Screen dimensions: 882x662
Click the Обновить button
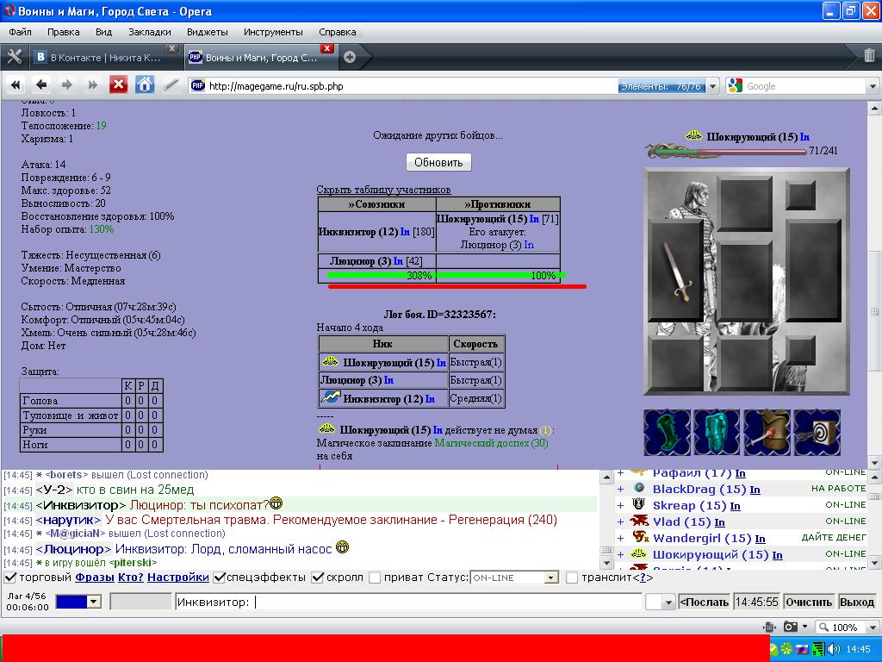(438, 162)
